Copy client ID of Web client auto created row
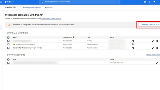The image size is (160, 90). click(x=133, y=48)
